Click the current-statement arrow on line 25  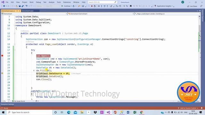pyautogui.click(x=2, y=73)
